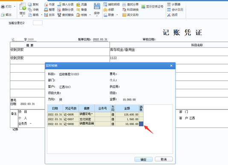Click the 删除分录 delete entry icon

pyautogui.click(x=59, y=9)
